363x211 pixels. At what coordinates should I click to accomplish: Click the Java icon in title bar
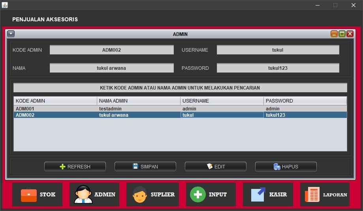coord(5,5)
